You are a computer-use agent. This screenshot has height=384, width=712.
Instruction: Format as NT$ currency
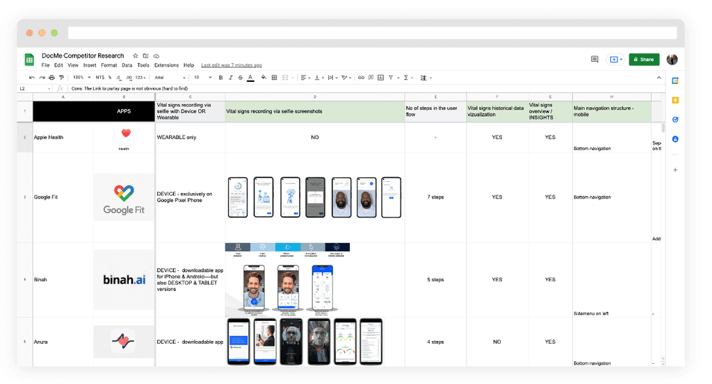click(x=100, y=78)
